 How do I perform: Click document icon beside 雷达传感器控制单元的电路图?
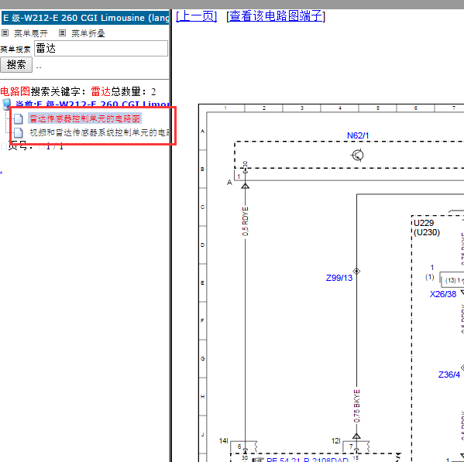18,119
